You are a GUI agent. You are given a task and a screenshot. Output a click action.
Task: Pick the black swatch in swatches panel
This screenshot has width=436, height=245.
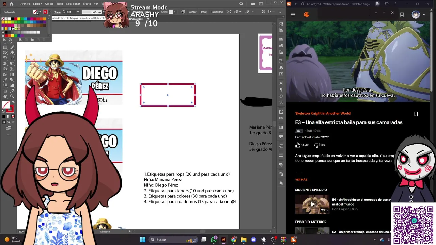point(13,19)
